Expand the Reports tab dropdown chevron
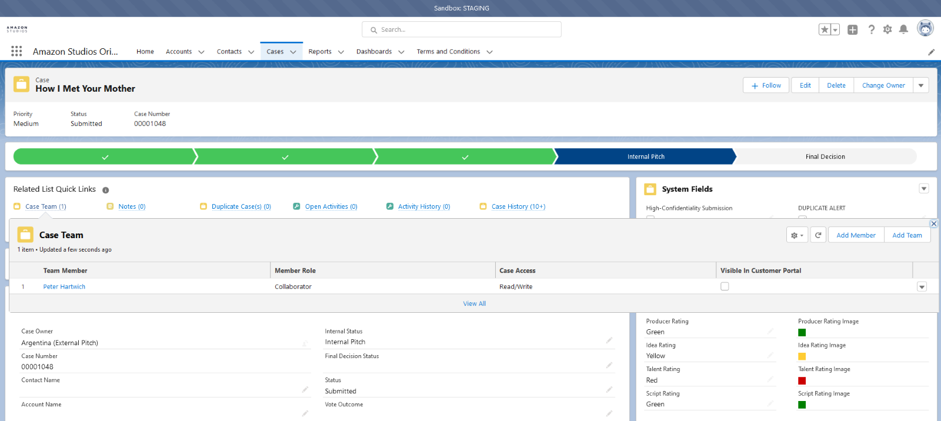Screen dimensions: 941x421 [341, 52]
